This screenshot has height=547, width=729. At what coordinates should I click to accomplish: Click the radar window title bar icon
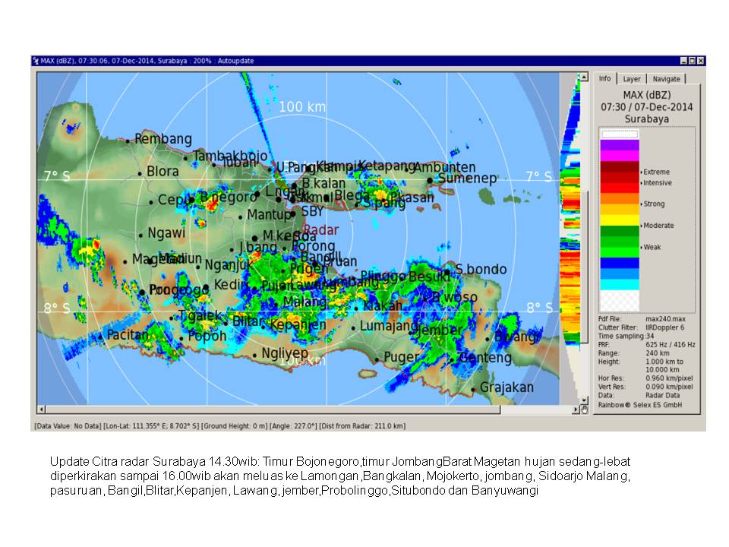click(36, 61)
